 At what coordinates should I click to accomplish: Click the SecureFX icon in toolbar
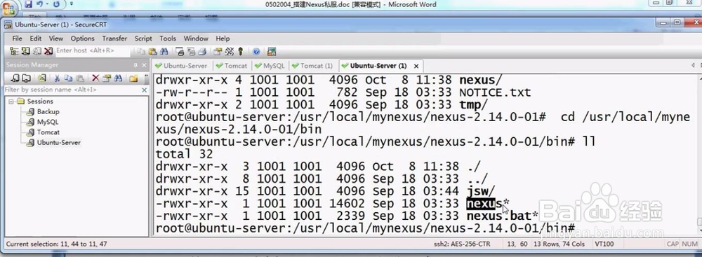pyautogui.click(x=271, y=51)
